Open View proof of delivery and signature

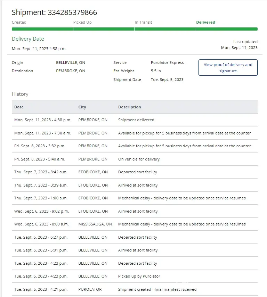[228, 68]
